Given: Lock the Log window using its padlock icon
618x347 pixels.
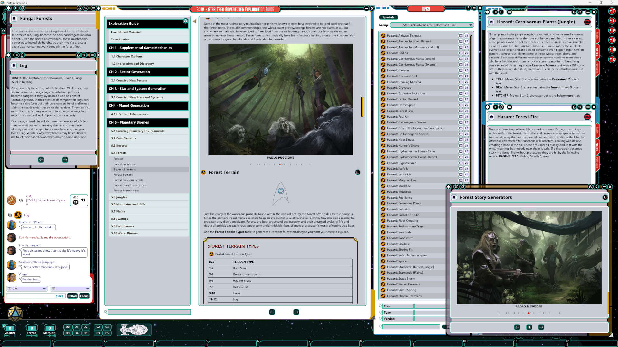Looking at the screenshot, I should click(78, 55).
